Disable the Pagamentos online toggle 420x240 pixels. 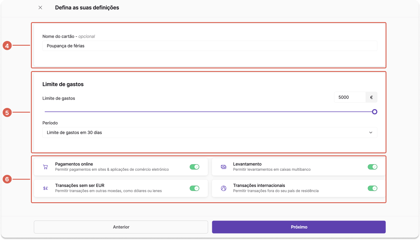click(195, 167)
